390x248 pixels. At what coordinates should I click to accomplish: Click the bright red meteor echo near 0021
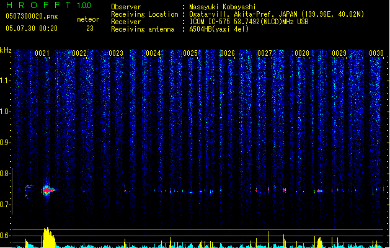pos(48,190)
